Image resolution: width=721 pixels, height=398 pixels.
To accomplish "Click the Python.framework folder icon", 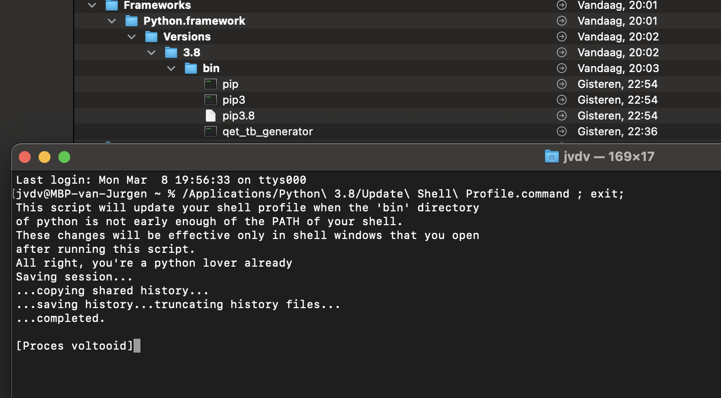I will [131, 21].
